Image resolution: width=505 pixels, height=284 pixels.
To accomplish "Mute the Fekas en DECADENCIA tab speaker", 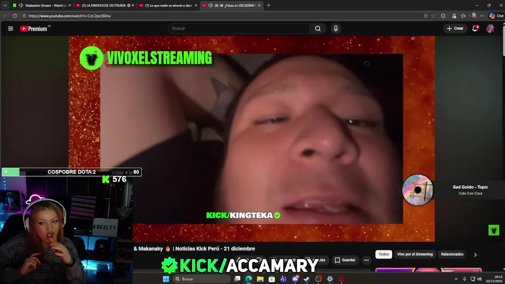I will 210,5.
